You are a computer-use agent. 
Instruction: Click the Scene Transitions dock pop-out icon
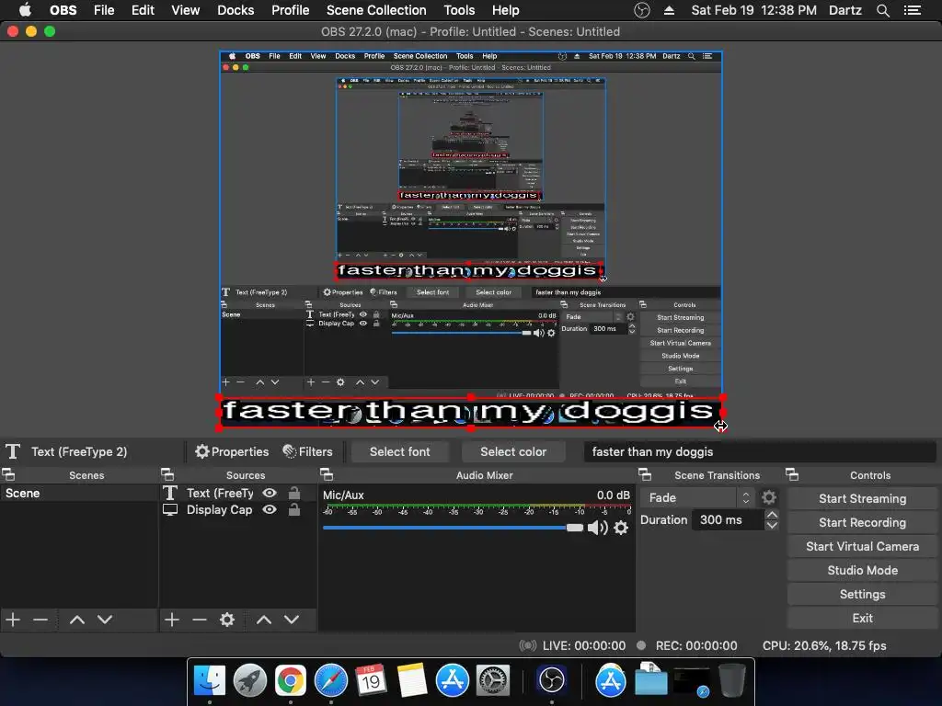click(x=645, y=475)
